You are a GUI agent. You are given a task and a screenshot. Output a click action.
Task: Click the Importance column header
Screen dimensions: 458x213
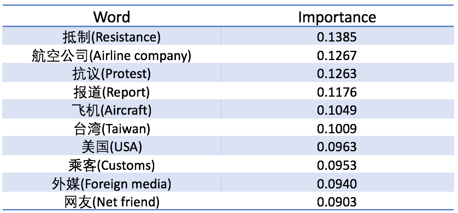pos(337,17)
